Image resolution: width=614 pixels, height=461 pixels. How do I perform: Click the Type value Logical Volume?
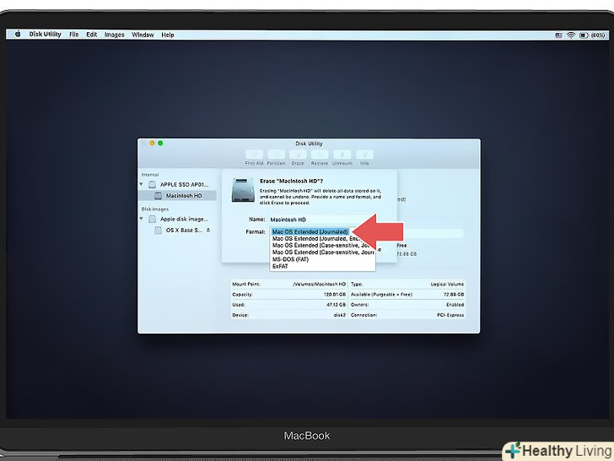(x=447, y=284)
